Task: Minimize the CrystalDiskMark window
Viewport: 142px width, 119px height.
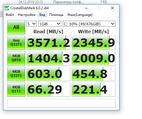Action: tap(86, 8)
